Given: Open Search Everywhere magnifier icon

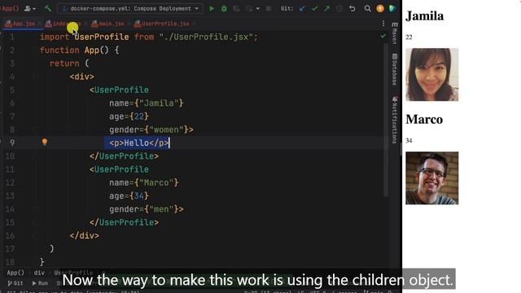Looking at the screenshot, I should tap(367, 8).
